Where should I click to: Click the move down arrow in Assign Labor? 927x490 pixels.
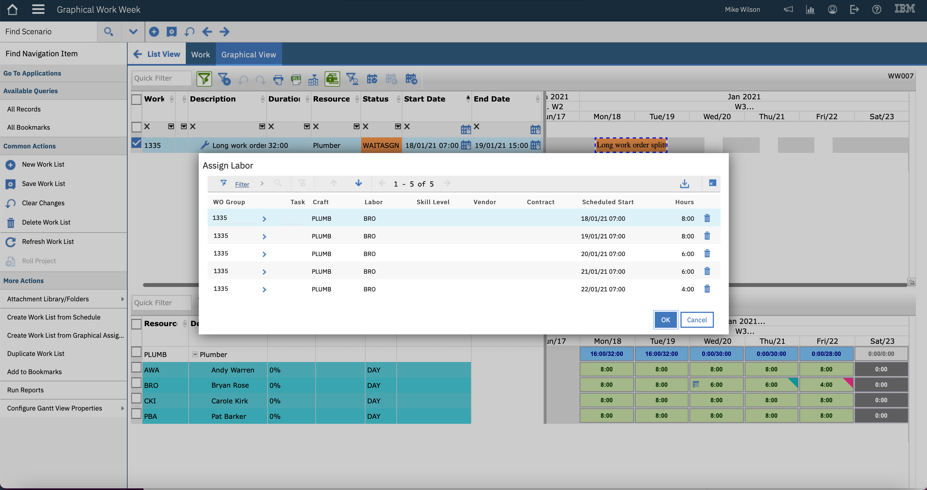pyautogui.click(x=358, y=183)
